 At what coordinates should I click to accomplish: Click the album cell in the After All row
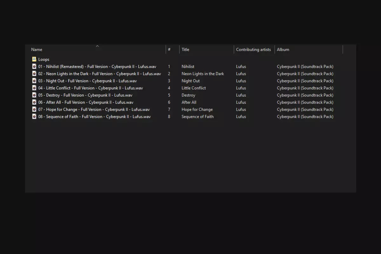tap(305, 102)
